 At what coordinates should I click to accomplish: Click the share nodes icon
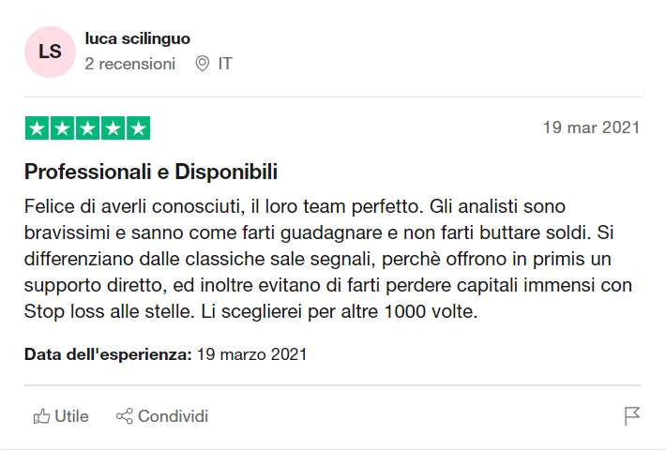click(124, 416)
